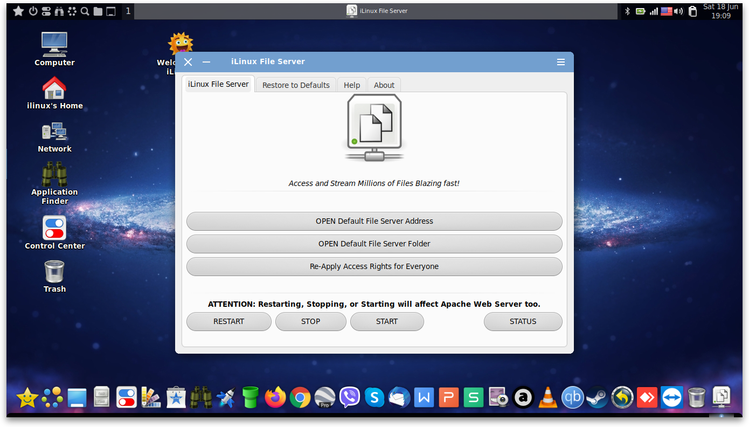Open the About tab

point(384,85)
